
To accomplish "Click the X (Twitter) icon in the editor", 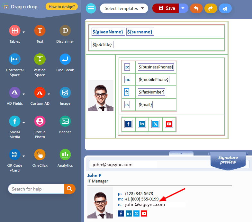I will (x=156, y=124).
